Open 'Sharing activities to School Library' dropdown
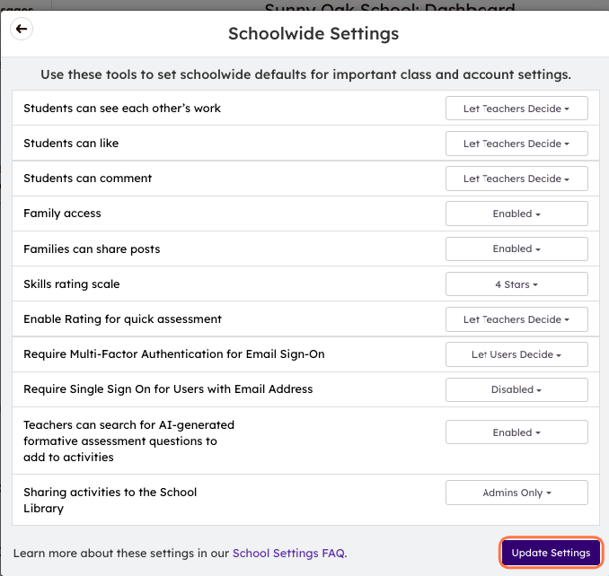Image resolution: width=609 pixels, height=576 pixels. tap(516, 493)
